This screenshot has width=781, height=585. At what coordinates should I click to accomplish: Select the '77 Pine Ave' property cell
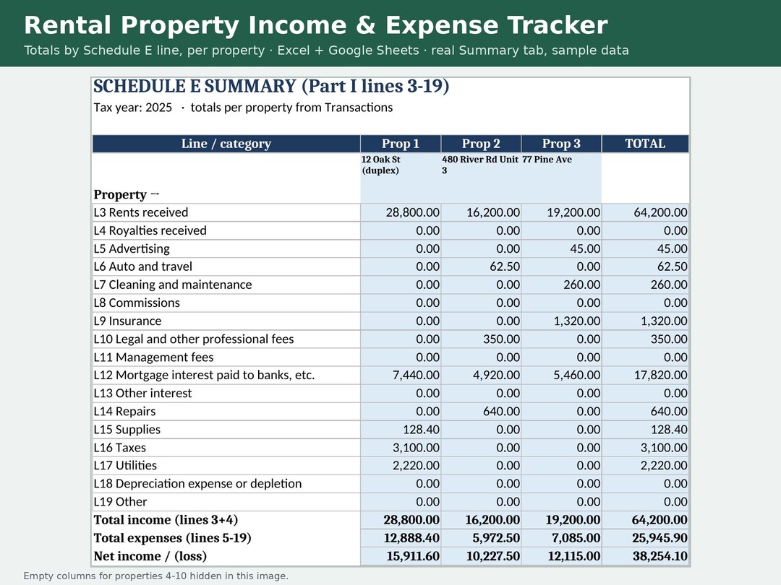(561, 178)
